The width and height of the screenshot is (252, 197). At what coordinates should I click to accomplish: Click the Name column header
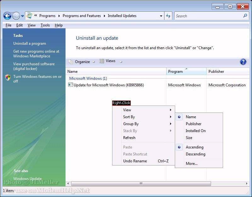116,72
